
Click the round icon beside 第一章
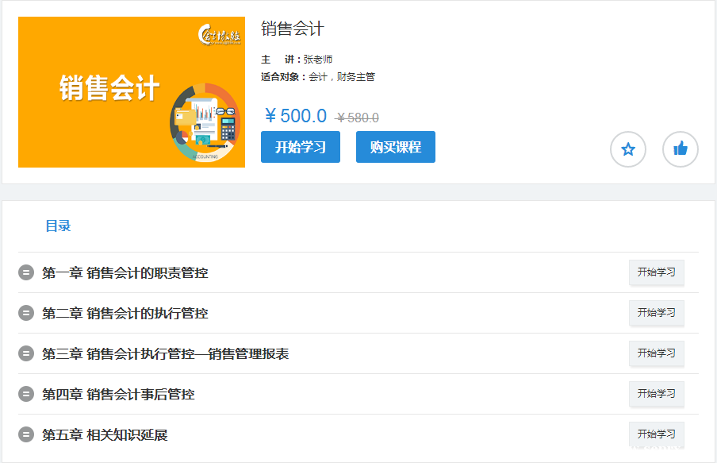pyautogui.click(x=26, y=273)
